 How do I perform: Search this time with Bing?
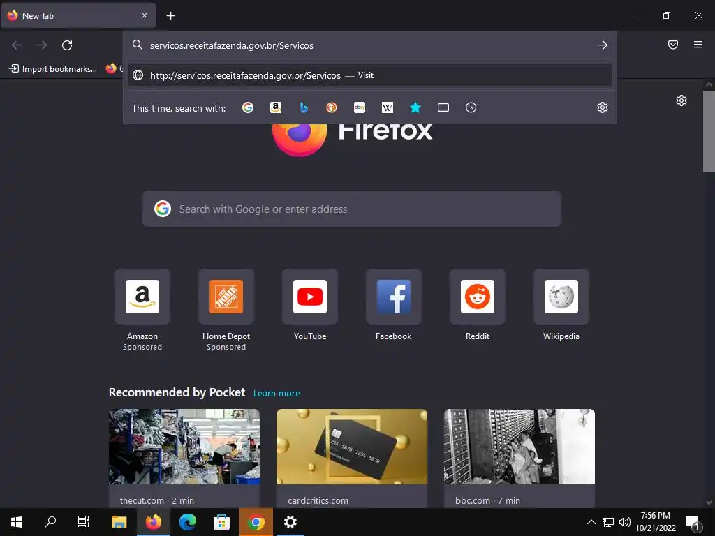(x=304, y=107)
